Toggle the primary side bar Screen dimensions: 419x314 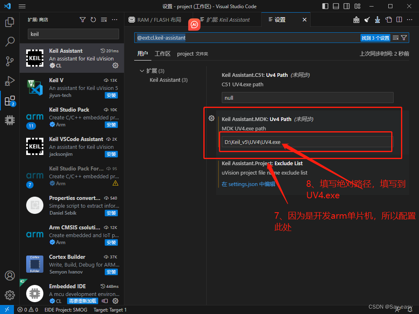click(x=325, y=7)
